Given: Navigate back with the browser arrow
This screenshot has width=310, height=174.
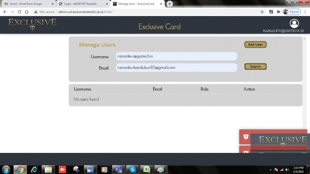Looking at the screenshot, I should 5,12.
